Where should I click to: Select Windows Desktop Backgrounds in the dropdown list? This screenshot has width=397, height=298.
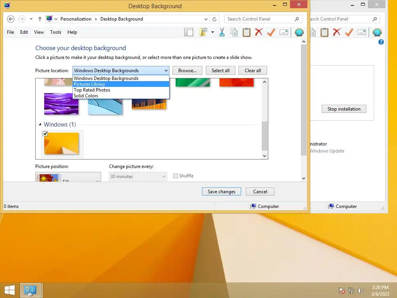coord(121,78)
